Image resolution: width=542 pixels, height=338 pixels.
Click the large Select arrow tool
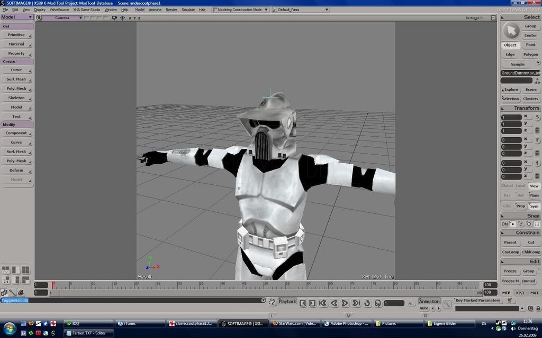click(x=511, y=30)
